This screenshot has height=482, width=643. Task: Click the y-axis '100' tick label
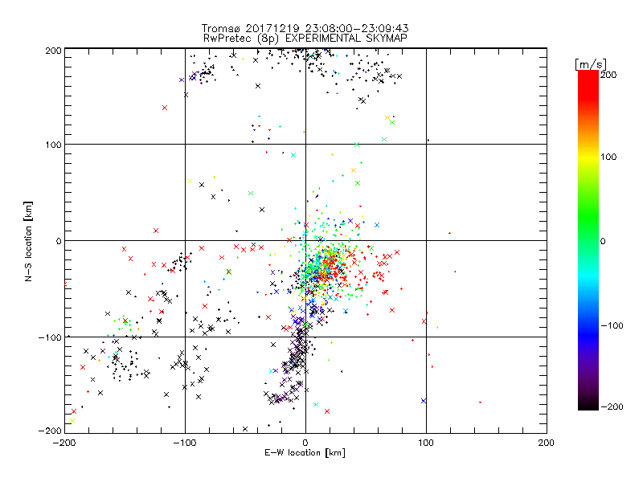tap(53, 145)
